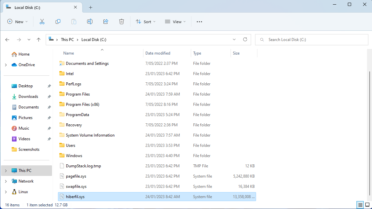Select the Users folder
The image size is (372, 209).
[157, 145]
